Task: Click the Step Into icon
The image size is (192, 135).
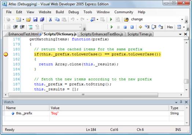Action: click(147, 27)
